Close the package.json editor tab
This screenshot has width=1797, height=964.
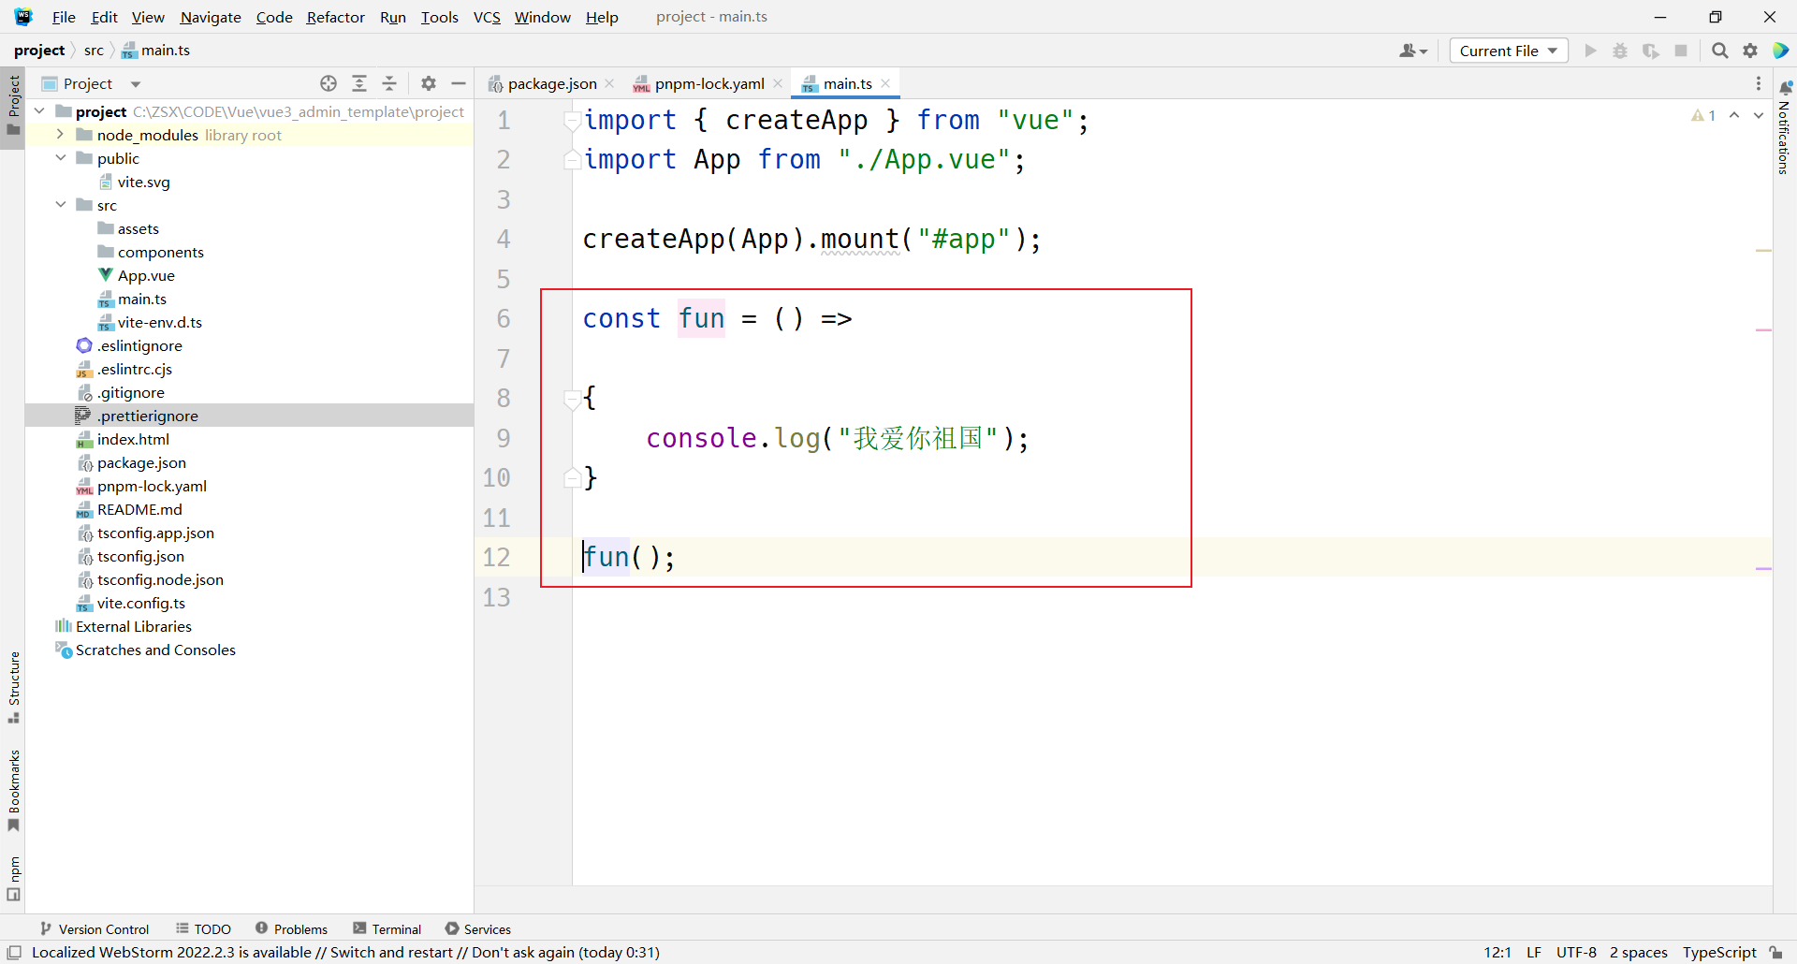pos(610,83)
